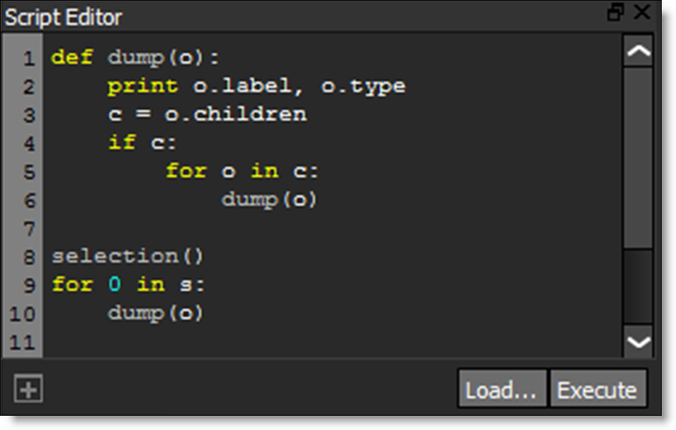
Task: Place cursor on the 'if c:' line
Action: pyautogui.click(x=143, y=143)
